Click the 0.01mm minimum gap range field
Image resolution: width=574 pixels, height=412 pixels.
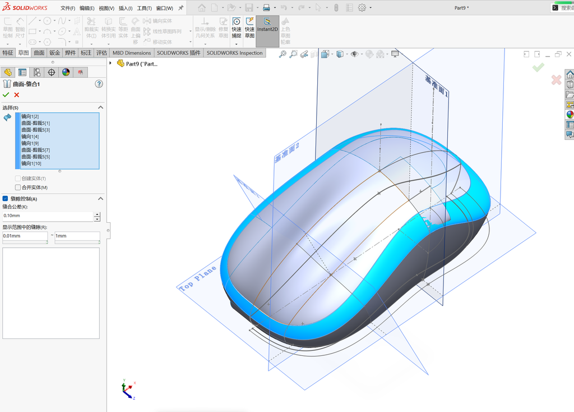pos(25,236)
